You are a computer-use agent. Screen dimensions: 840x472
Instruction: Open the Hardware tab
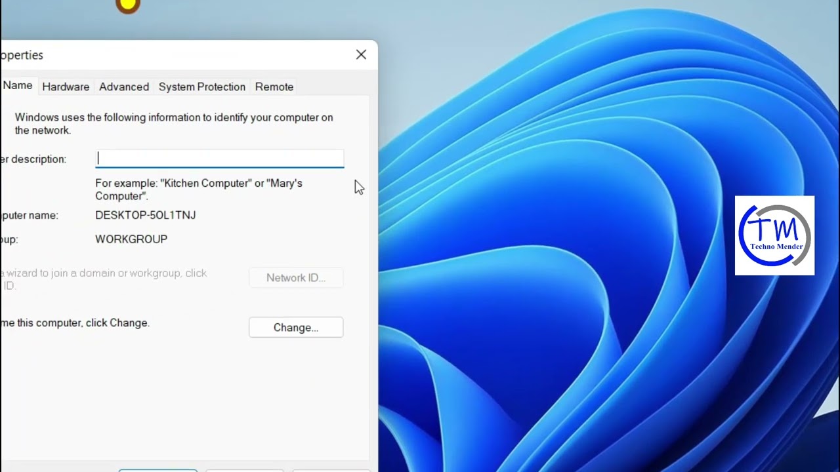tap(66, 87)
